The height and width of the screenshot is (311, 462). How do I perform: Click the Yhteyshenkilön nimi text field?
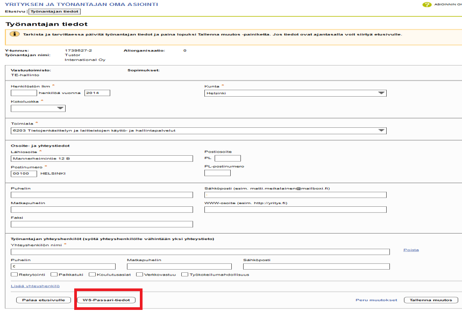click(200, 251)
